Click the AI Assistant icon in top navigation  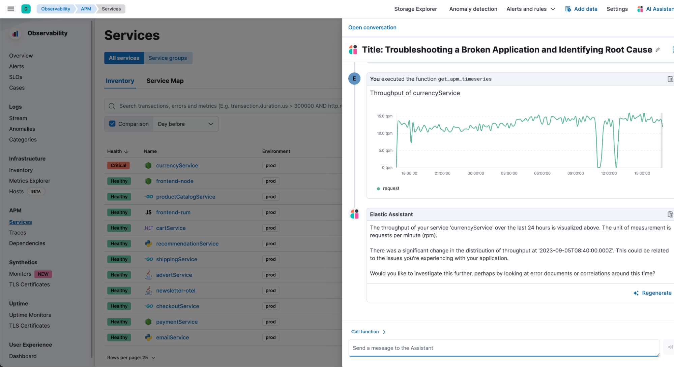point(639,9)
